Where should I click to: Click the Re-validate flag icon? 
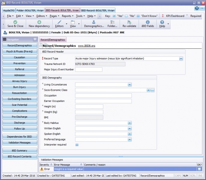point(129,22)
